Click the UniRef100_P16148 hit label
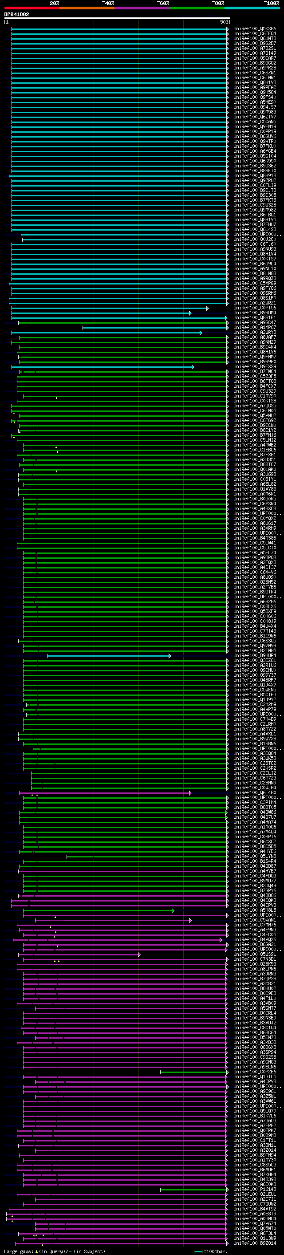 [x=255, y=1189]
